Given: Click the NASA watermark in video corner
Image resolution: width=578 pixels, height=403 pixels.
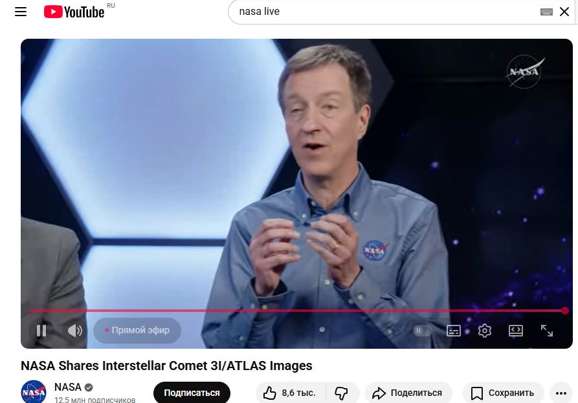Looking at the screenshot, I should [x=525, y=71].
